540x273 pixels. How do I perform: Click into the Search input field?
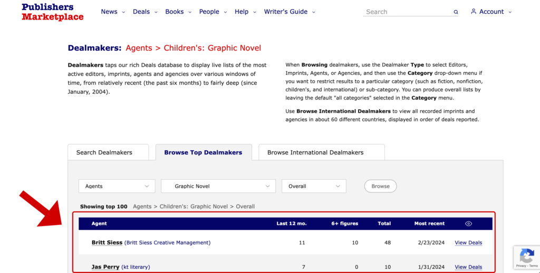tap(406, 12)
